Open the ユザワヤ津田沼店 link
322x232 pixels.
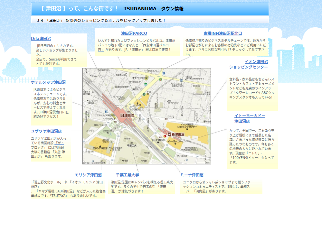click(46, 131)
